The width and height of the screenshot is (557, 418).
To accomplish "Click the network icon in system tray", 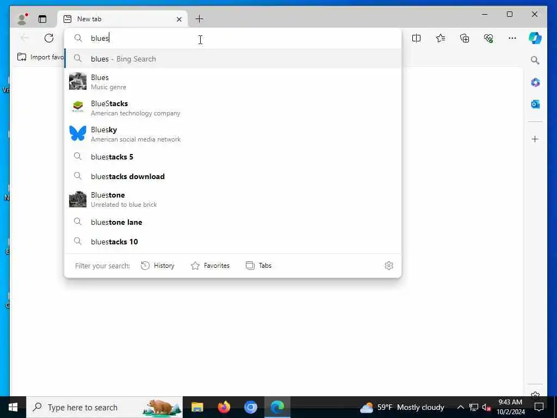I will (474, 407).
